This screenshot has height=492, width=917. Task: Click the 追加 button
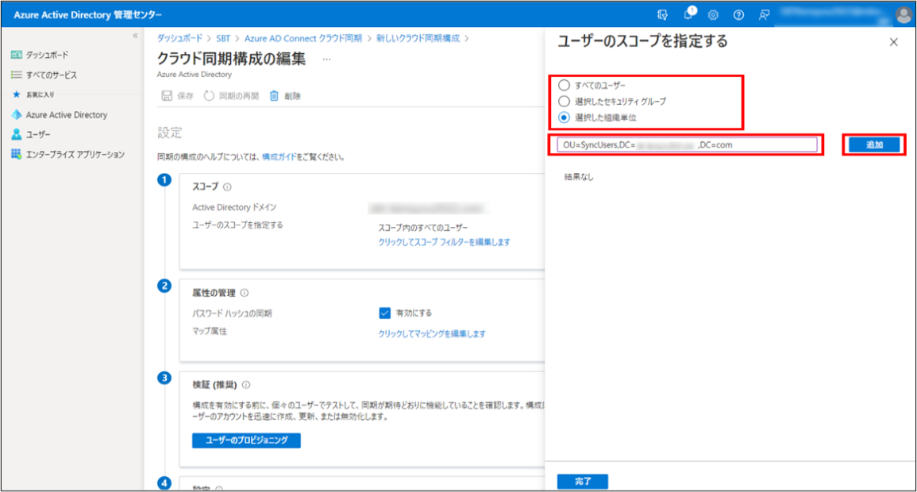[874, 145]
